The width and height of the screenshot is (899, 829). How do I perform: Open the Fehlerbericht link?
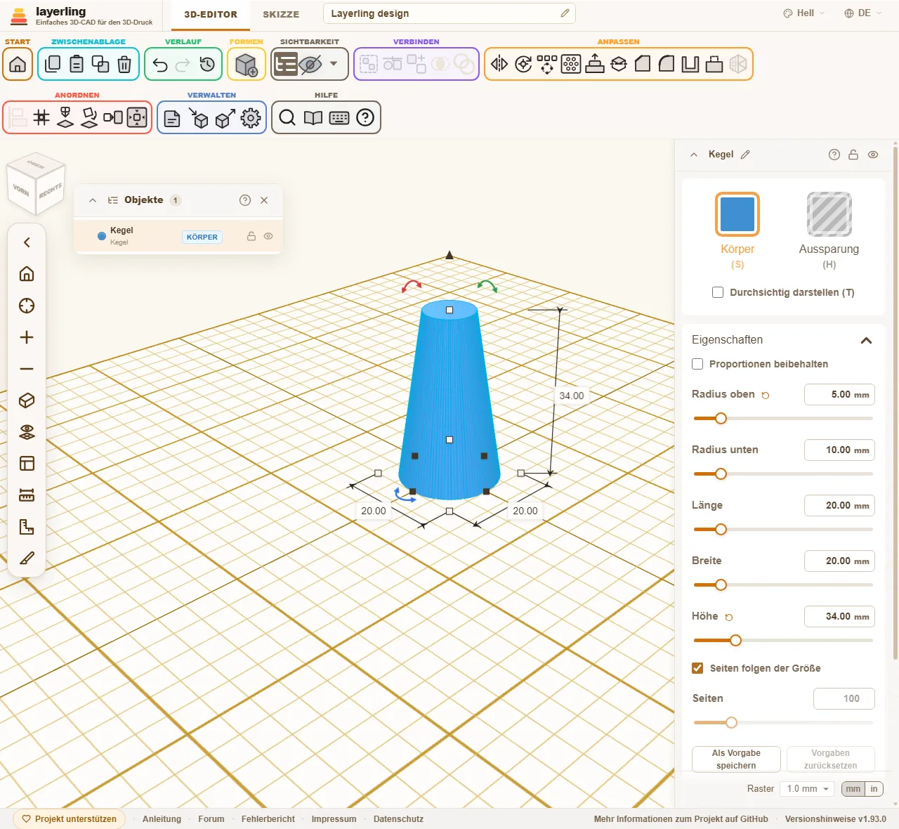268,819
